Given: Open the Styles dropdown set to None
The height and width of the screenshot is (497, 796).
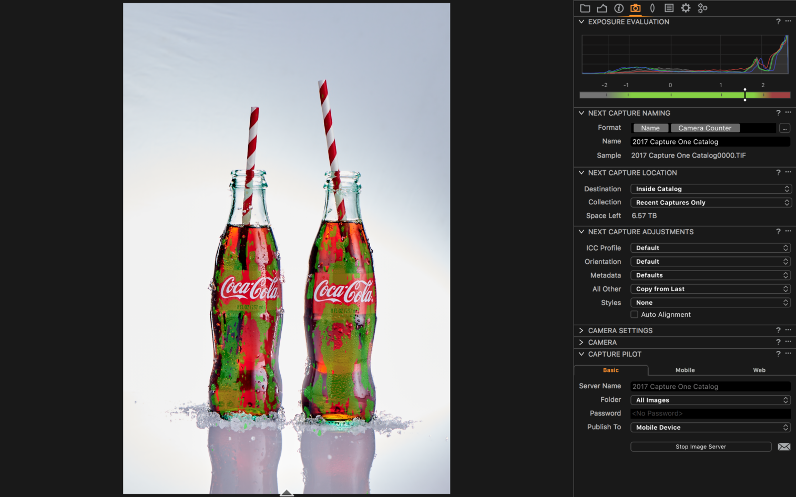Looking at the screenshot, I should tap(711, 302).
